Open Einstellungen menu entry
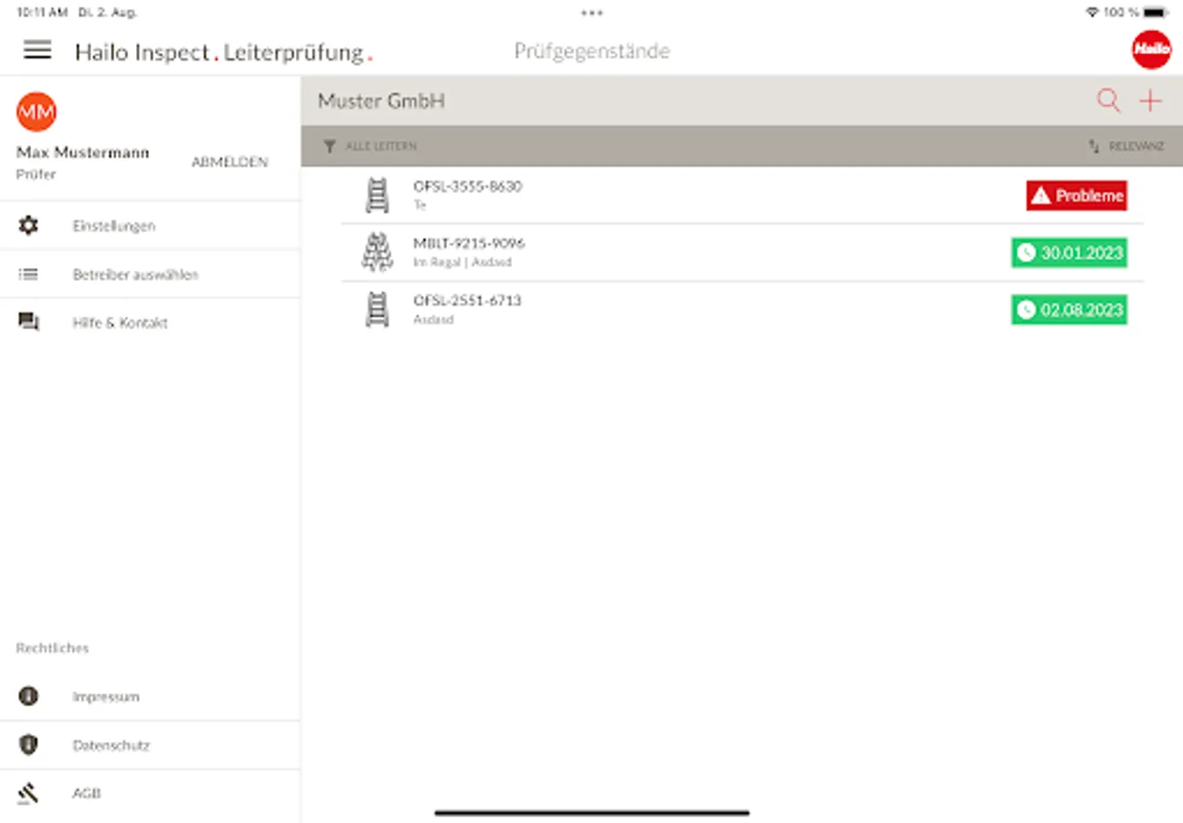This screenshot has height=823, width=1183. pyautogui.click(x=150, y=226)
